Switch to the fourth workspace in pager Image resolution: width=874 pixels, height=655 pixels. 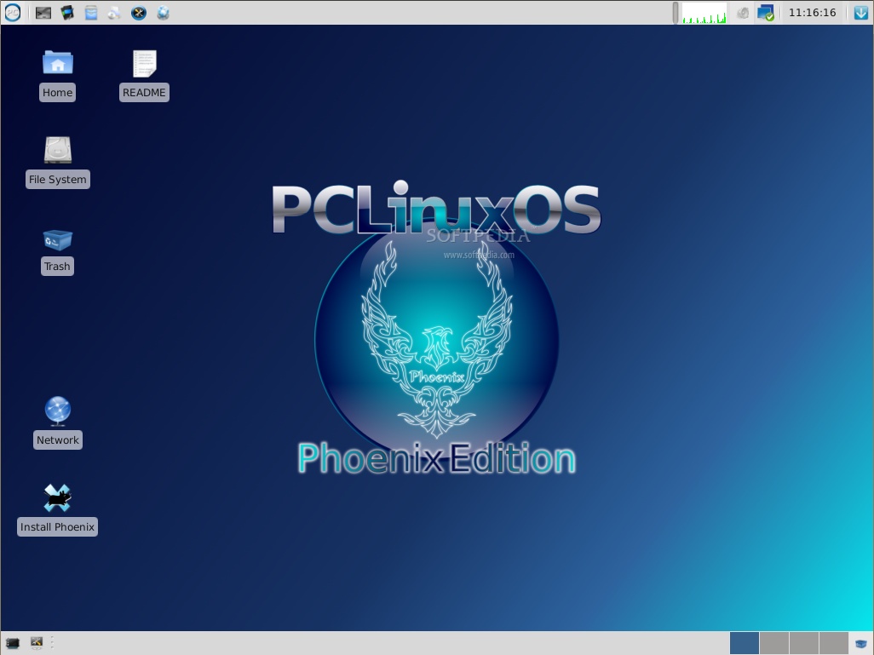(x=833, y=643)
